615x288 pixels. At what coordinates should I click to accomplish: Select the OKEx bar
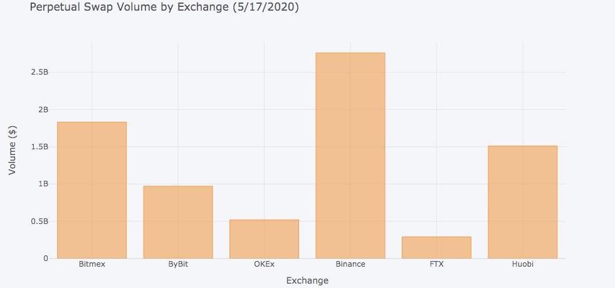[264, 239]
